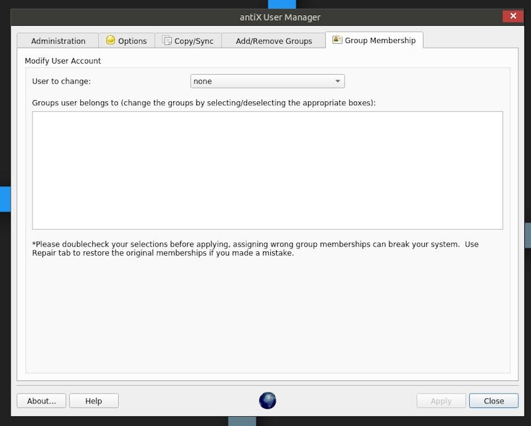Open the Options tab
The width and height of the screenshot is (531, 426).
tap(126, 40)
